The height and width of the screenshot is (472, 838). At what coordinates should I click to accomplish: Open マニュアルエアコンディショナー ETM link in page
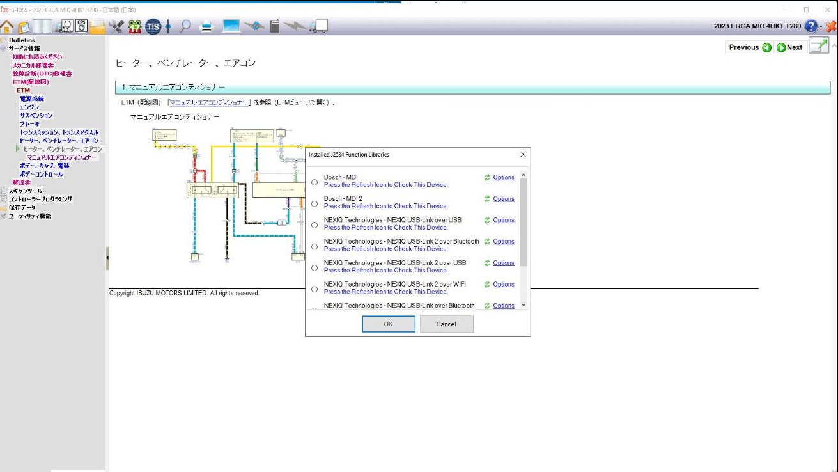coord(209,102)
